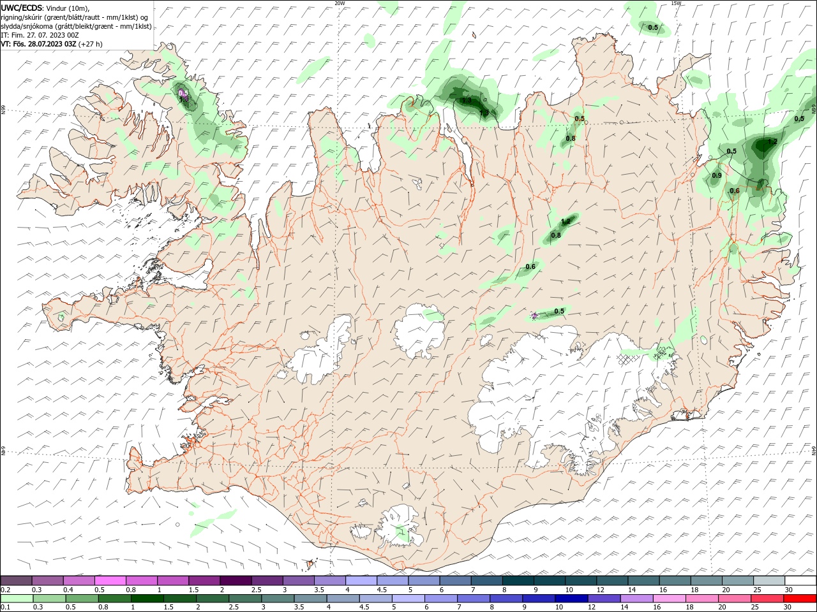The width and height of the screenshot is (817, 612).
Task: Click the 'VT: Fös. 28.07.2023 03Z' valid time
Action: [x=39, y=44]
